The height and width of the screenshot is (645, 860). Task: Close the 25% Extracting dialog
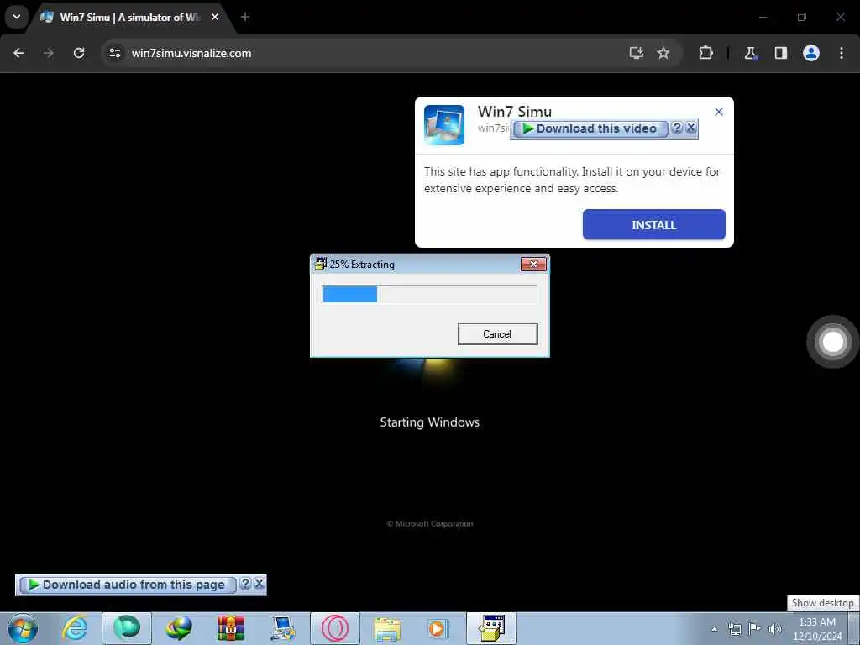pyautogui.click(x=533, y=265)
